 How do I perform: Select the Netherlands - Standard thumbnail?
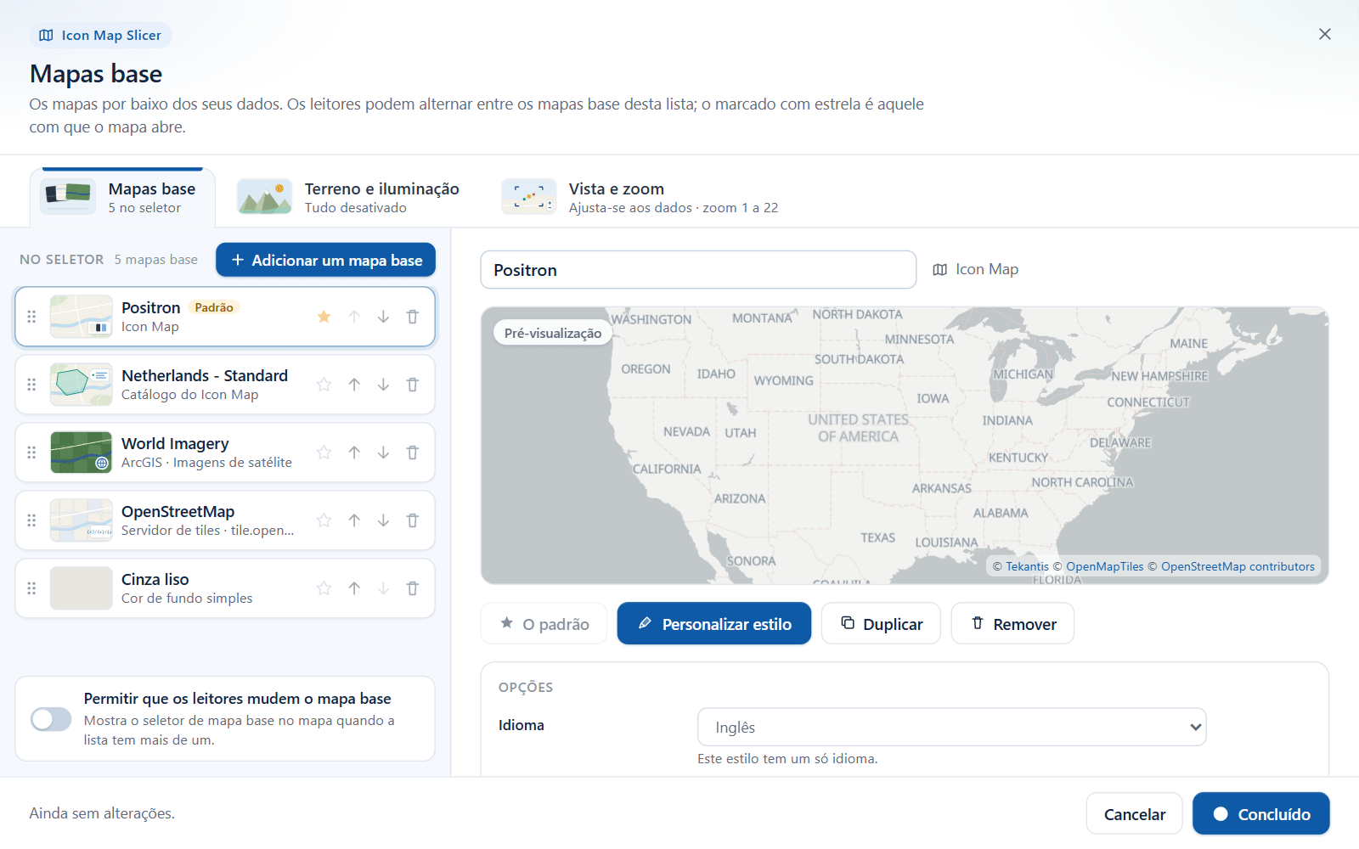pyautogui.click(x=82, y=385)
